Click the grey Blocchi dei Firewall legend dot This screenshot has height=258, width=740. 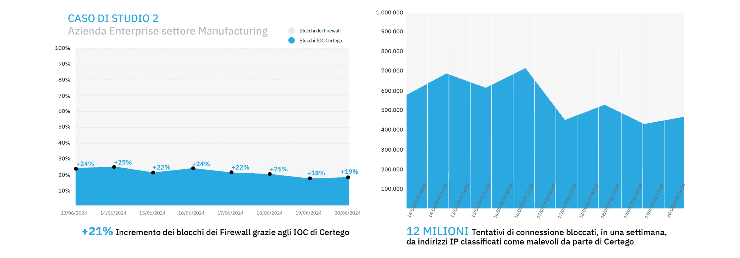point(292,31)
